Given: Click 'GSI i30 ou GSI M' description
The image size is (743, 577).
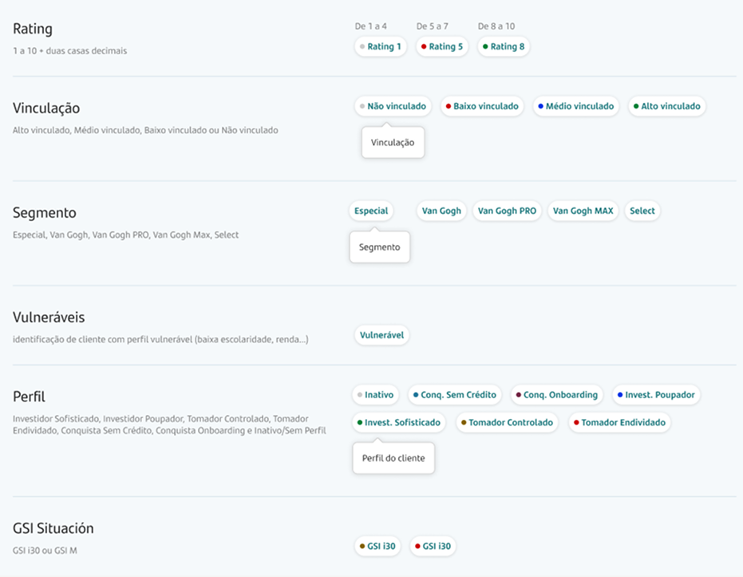Looking at the screenshot, I should tap(45, 551).
